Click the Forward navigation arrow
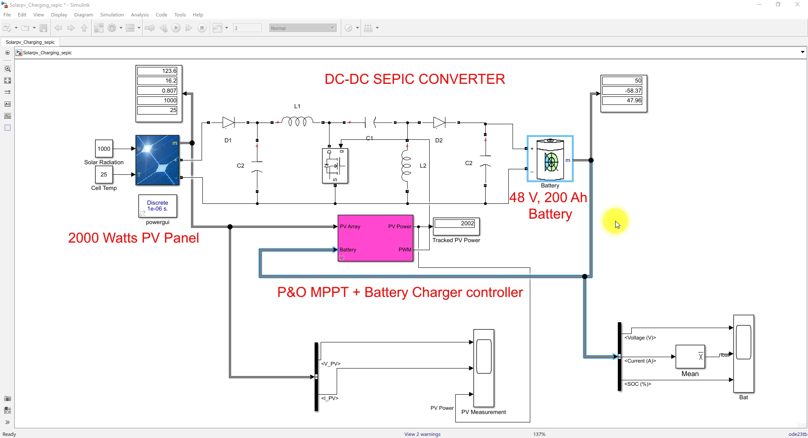 [x=71, y=28]
